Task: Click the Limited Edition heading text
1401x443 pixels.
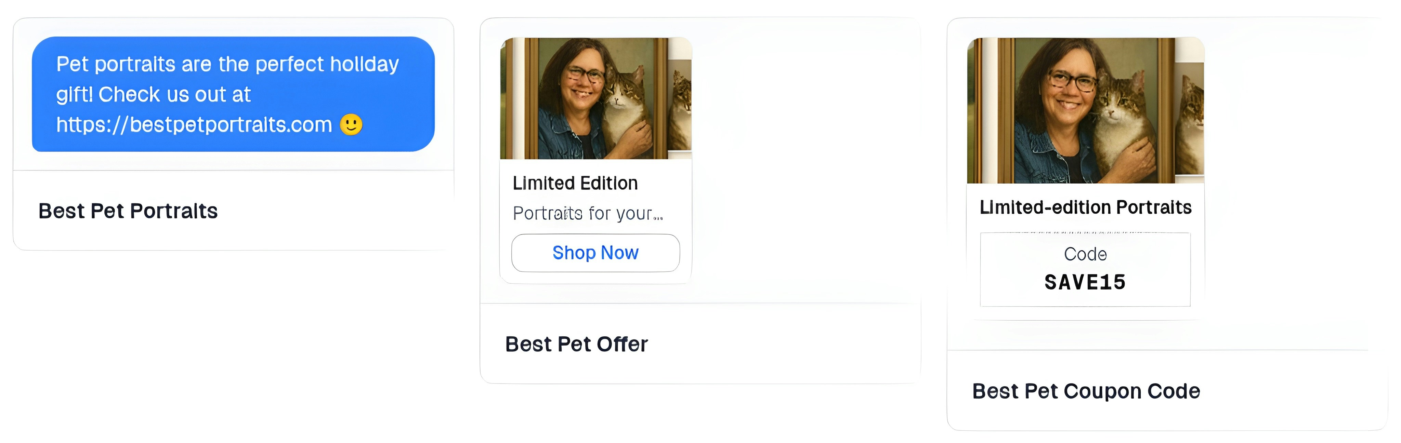Action: [x=575, y=183]
